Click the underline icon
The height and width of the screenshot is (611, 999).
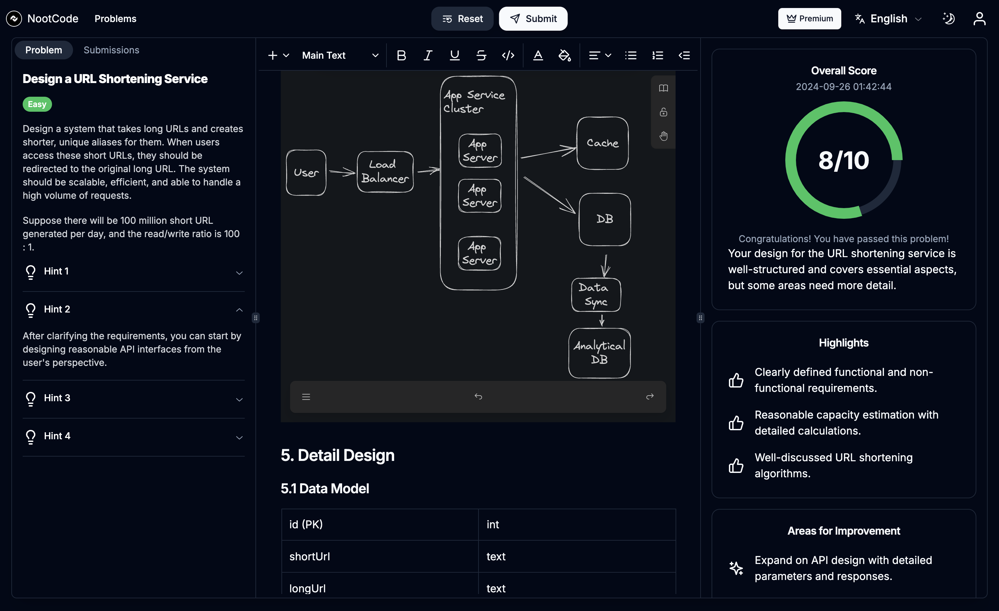[x=454, y=56]
